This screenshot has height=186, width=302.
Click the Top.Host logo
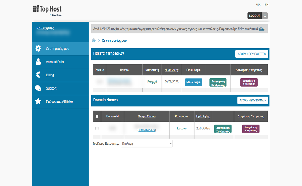click(x=47, y=10)
